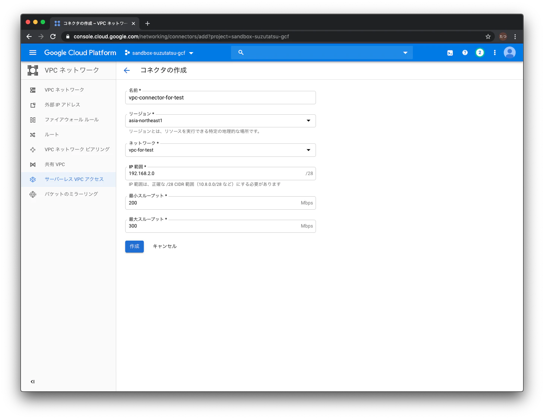This screenshot has height=419, width=544.
Task: Click the IP 範囲 input field
Action: pos(221,174)
